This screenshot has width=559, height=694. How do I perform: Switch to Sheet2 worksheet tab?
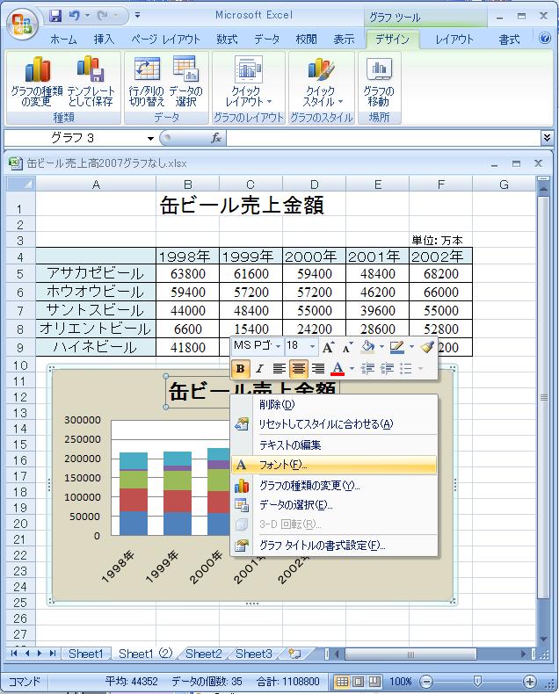(203, 654)
